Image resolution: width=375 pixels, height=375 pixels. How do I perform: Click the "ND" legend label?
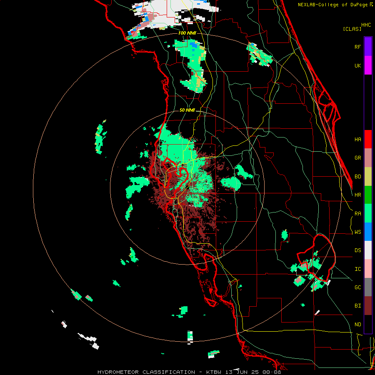[x=357, y=325]
